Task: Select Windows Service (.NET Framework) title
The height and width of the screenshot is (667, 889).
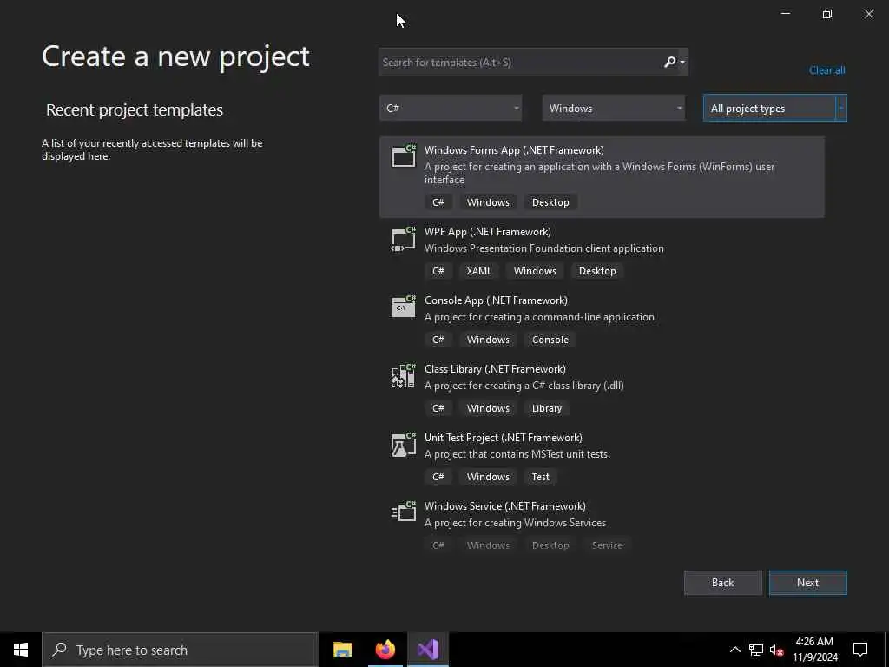Action: click(505, 506)
